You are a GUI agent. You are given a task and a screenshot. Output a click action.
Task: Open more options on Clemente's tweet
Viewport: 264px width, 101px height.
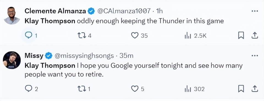coord(255,11)
